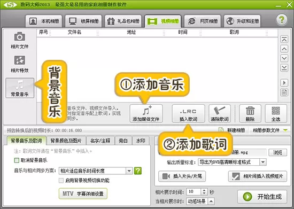Image resolution: width=294 pixels, height=209 pixels.
Task: Open 相片特效 effects sidebar item
Action: coord(19,64)
